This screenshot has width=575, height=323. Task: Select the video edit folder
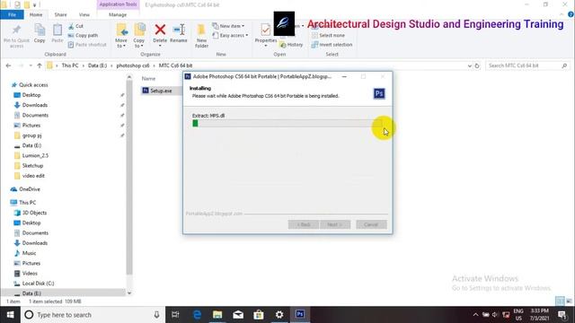click(33, 176)
